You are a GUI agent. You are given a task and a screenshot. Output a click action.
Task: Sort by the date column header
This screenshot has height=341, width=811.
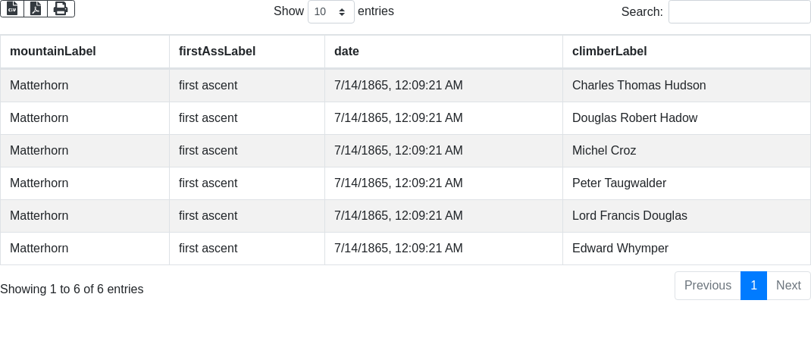point(346,52)
